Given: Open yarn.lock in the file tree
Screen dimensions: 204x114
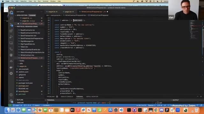Looking at the screenshot, I should (x=22, y=94).
